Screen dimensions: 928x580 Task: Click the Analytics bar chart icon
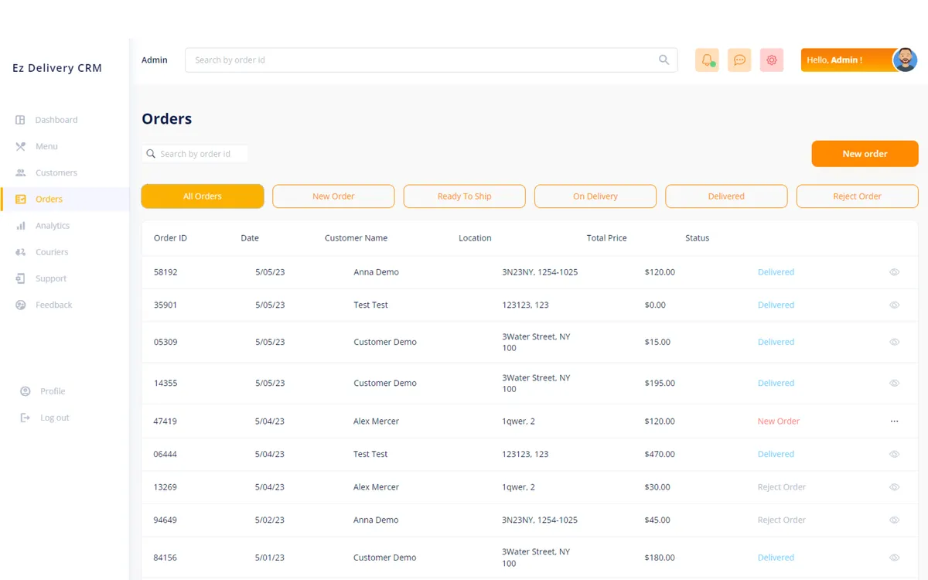click(20, 226)
